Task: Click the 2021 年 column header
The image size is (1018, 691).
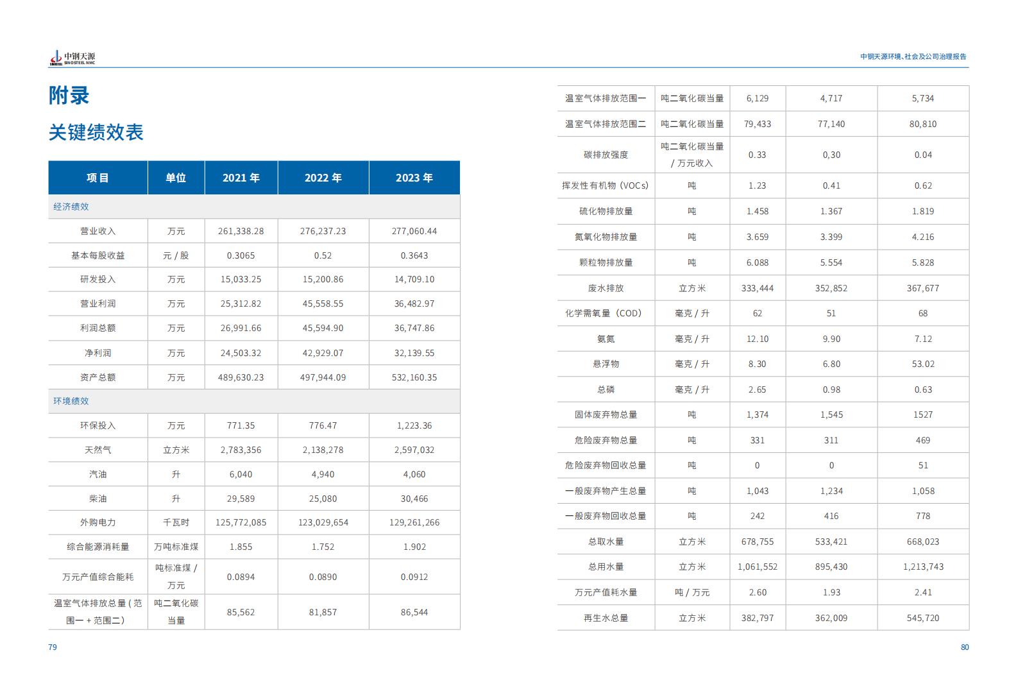Action: coord(241,178)
